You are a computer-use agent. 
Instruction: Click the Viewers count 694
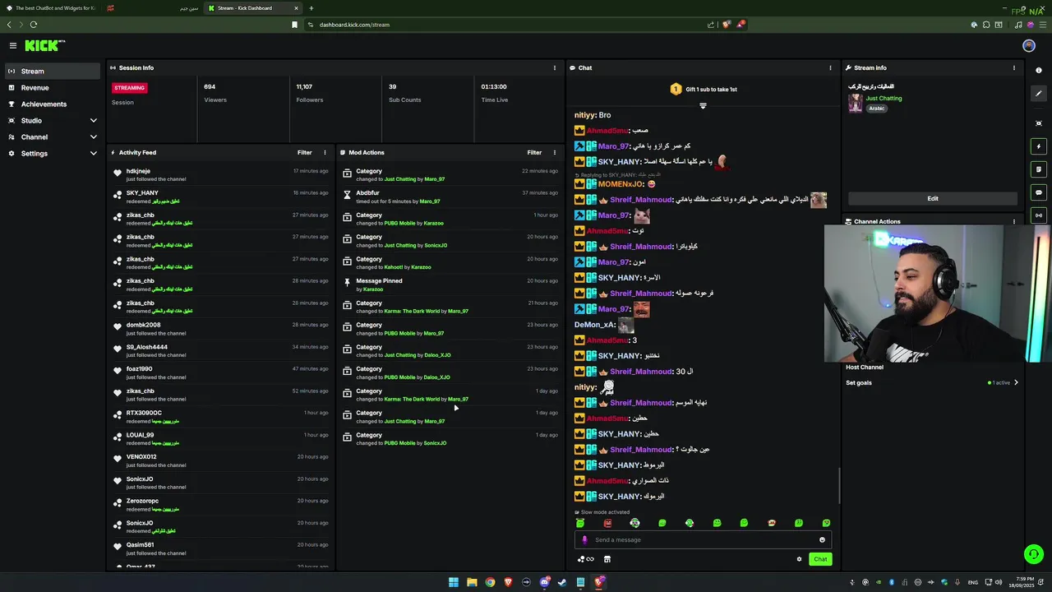tap(210, 86)
